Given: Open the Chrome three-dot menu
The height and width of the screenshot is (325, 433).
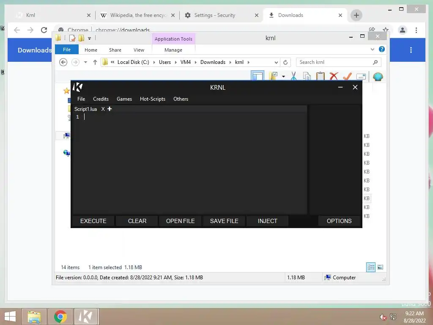Looking at the screenshot, I should click(416, 30).
